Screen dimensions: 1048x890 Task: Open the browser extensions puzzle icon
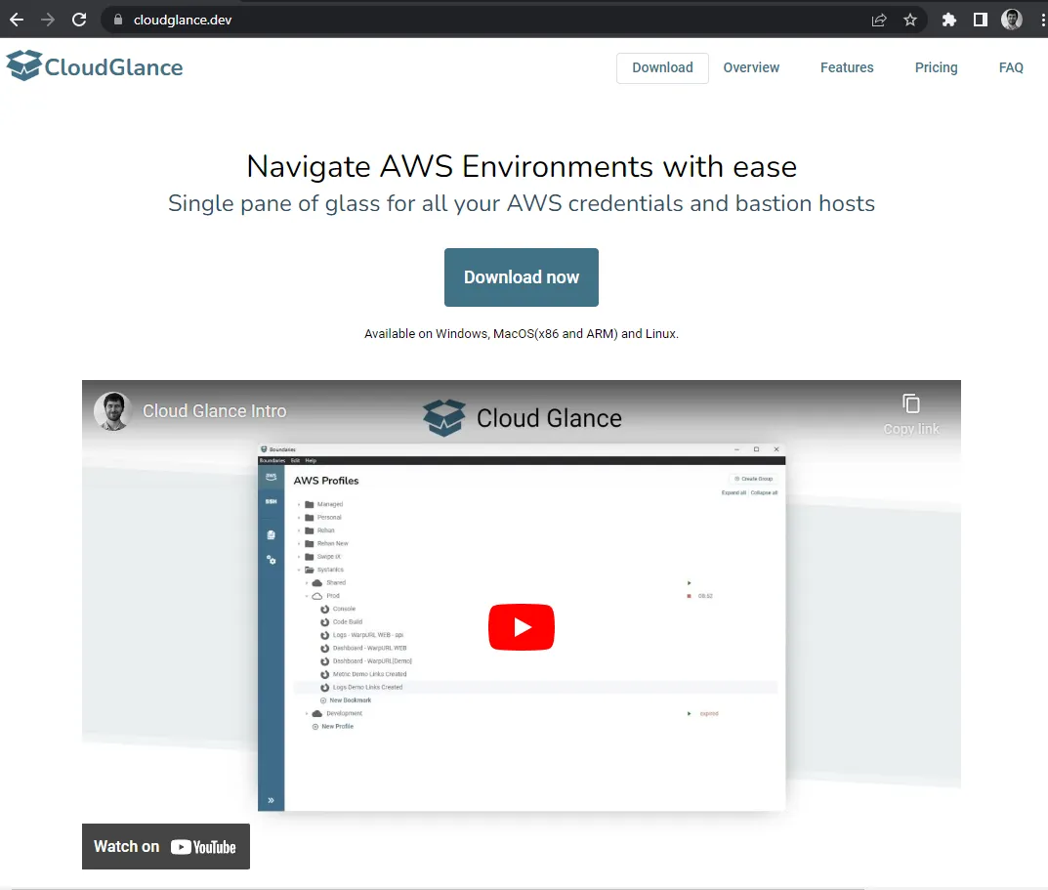[948, 19]
